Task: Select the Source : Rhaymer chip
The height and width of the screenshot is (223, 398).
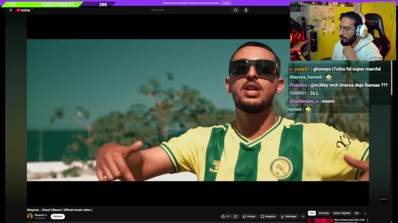Action: [x=342, y=213]
